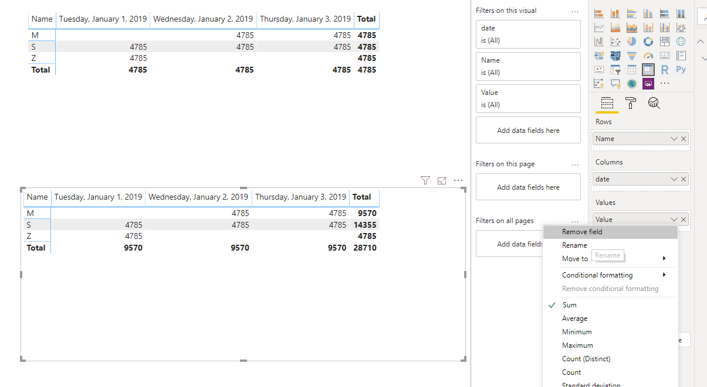Remove the Value field using its X

684,220
